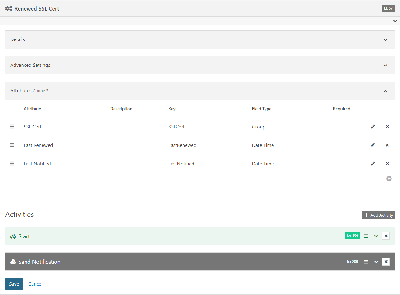The image size is (400, 295).
Task: Click the Key column header
Action: (x=172, y=109)
